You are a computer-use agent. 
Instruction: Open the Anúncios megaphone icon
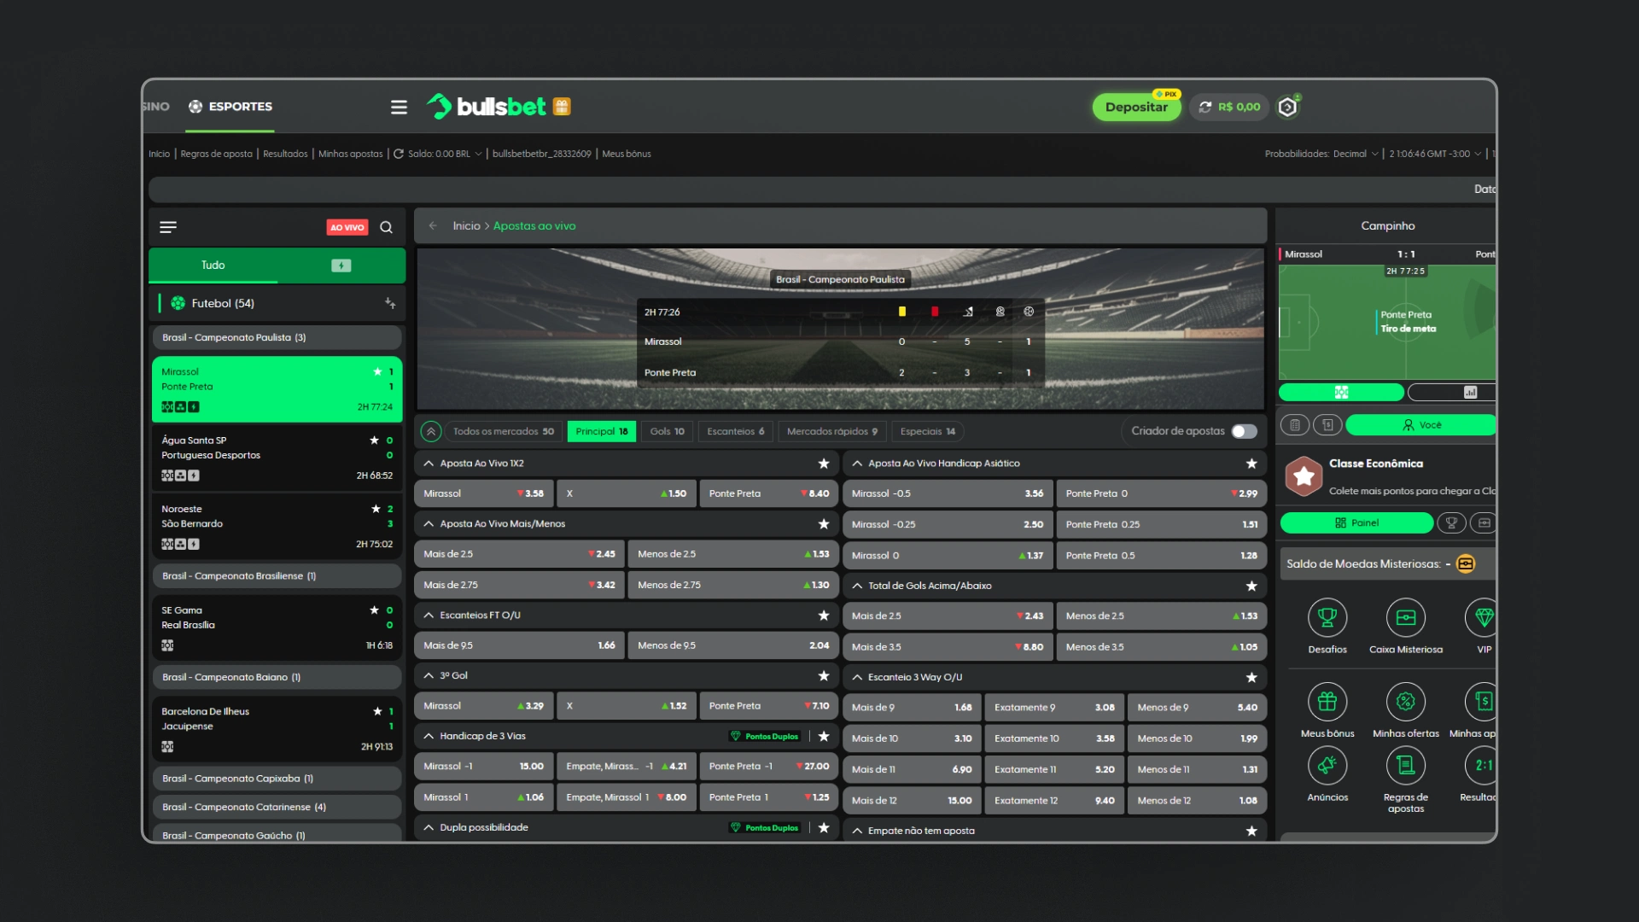[1327, 766]
